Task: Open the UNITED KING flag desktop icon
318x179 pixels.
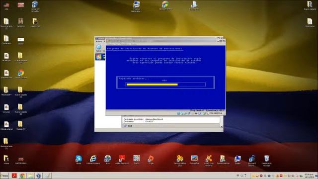Action: pyautogui.click(x=21, y=160)
